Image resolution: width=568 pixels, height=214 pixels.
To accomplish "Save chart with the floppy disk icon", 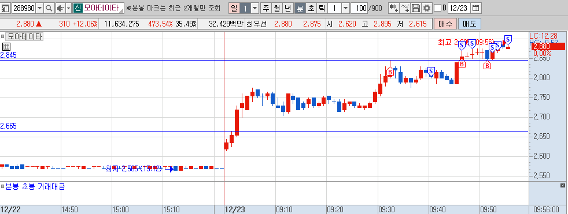I will [416, 7].
